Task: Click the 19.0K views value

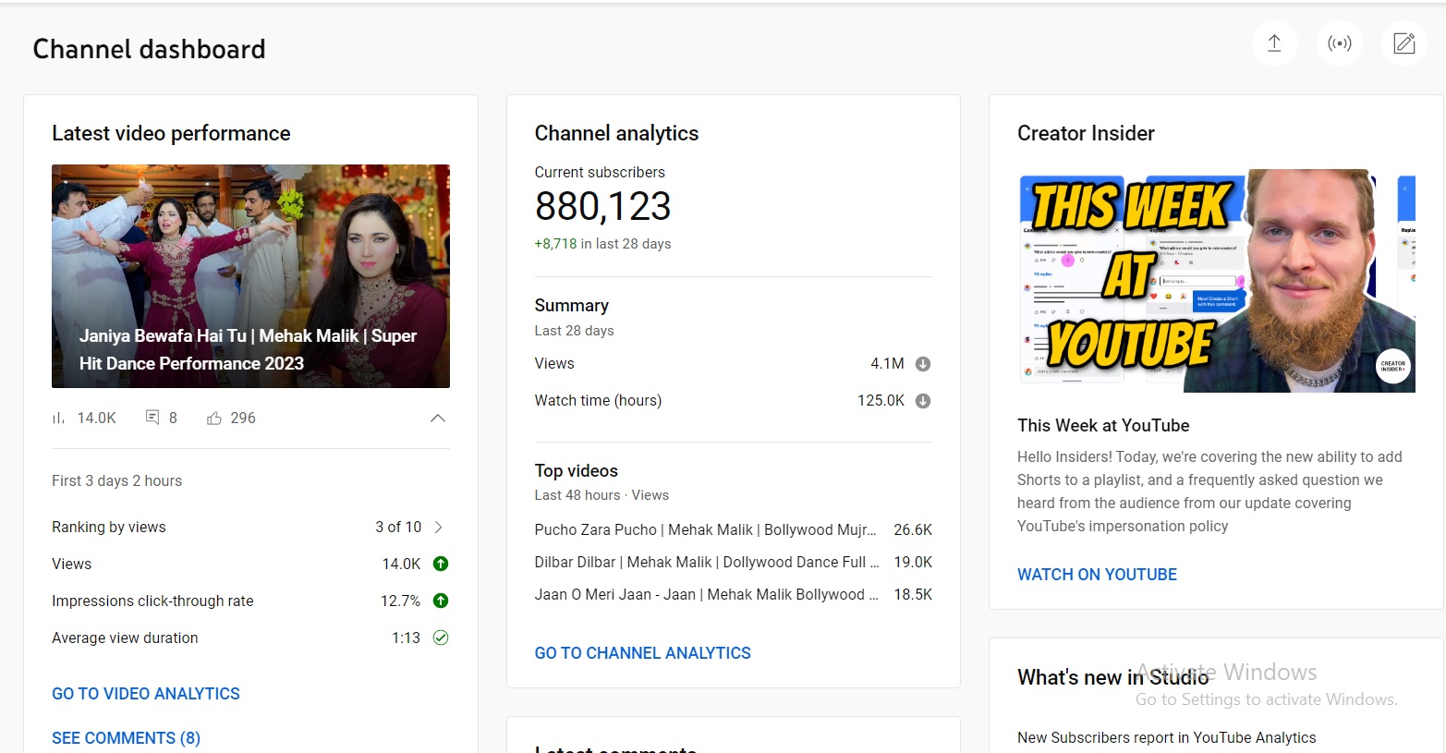Action: tap(913, 562)
